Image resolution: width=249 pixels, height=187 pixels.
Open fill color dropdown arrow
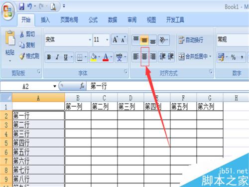tap(99, 57)
